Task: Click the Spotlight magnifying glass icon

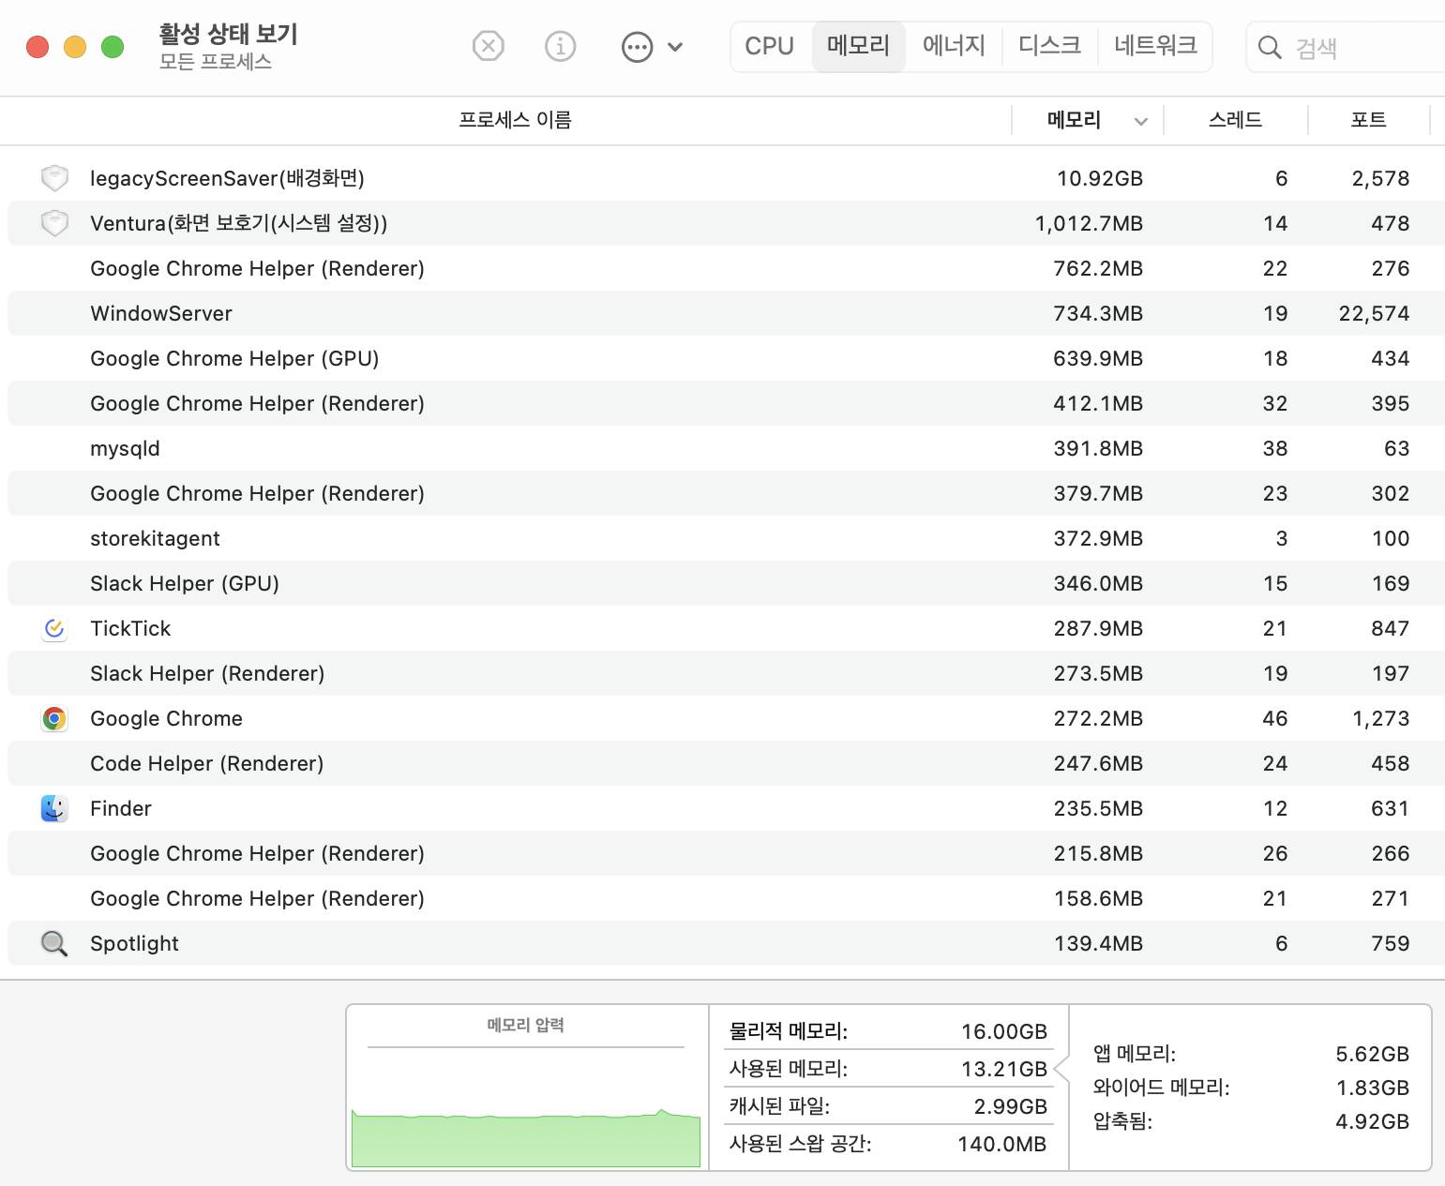Action: coord(54,943)
